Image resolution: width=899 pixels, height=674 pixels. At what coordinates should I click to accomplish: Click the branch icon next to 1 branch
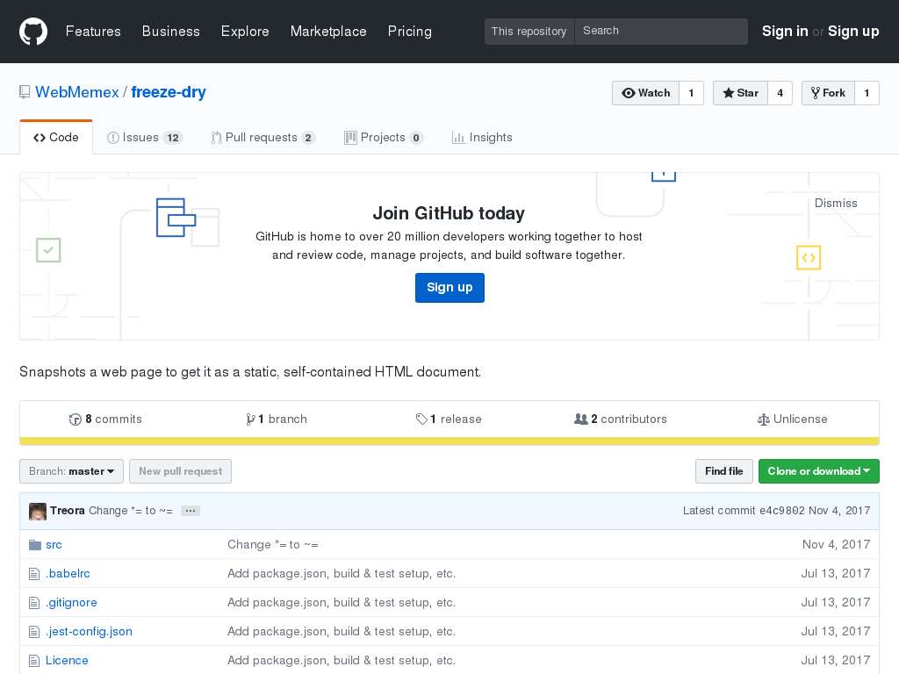[250, 419]
